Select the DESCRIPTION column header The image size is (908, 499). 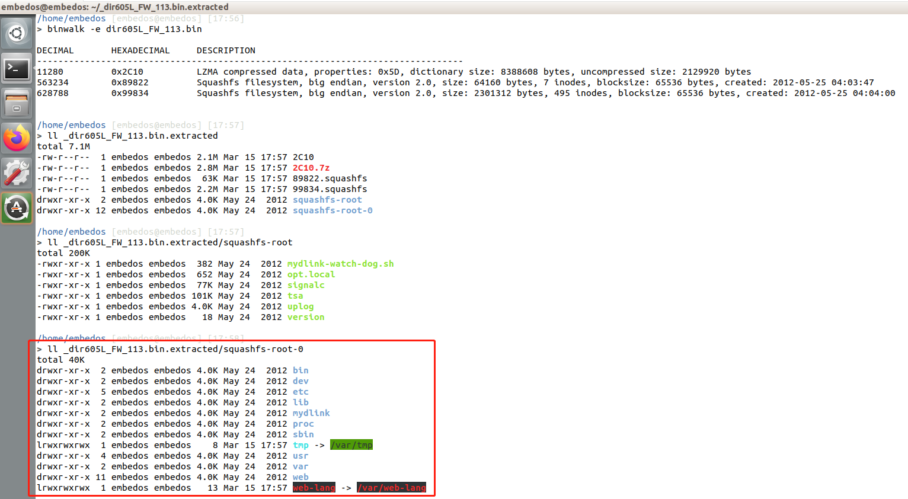pos(226,50)
